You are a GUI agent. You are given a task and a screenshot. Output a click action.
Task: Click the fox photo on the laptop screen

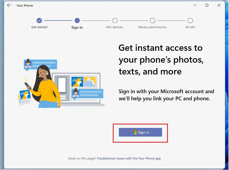[77, 82]
